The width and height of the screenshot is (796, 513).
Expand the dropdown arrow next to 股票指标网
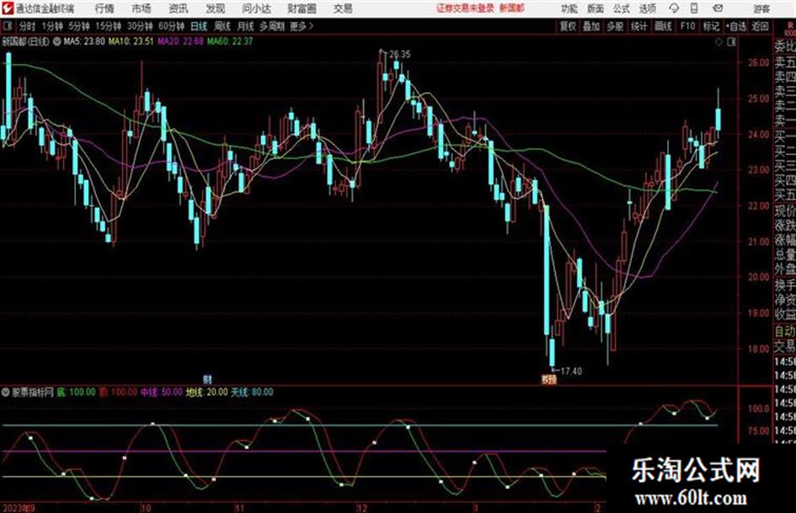pos(6,392)
